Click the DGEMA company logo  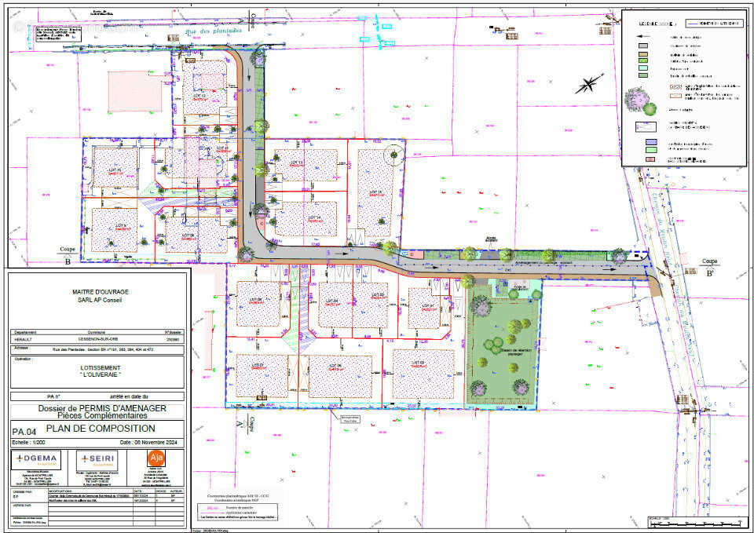click(37, 460)
